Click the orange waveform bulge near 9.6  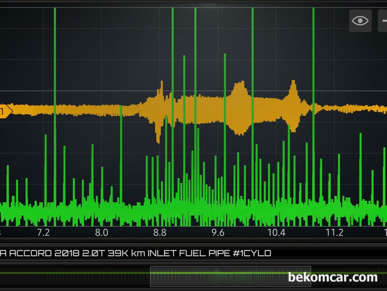click(x=239, y=108)
